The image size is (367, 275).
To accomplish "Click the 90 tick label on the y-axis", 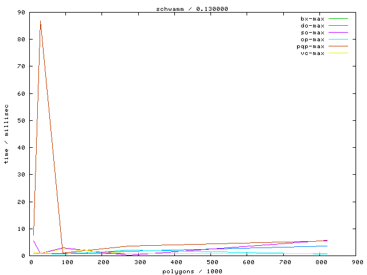I will click(21, 12).
